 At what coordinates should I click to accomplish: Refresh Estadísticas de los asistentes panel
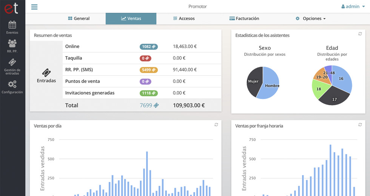360,34
